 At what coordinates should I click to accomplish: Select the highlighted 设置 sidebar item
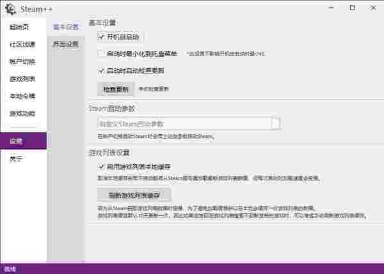pos(23,141)
